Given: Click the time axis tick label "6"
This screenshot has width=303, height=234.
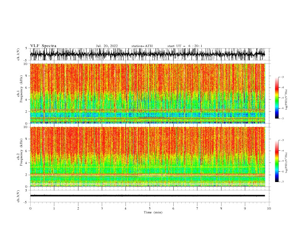Looking at the screenshot, I should (174, 208).
